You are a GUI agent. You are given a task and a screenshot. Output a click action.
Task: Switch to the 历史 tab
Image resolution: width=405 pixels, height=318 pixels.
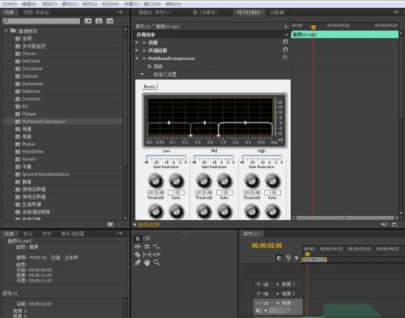pyautogui.click(x=46, y=234)
